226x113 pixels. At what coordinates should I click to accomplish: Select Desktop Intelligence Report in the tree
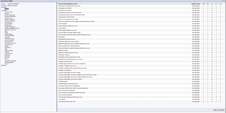(12, 28)
